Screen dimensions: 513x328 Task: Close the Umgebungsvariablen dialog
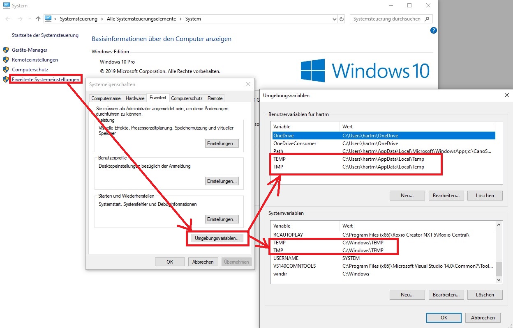[x=506, y=96]
